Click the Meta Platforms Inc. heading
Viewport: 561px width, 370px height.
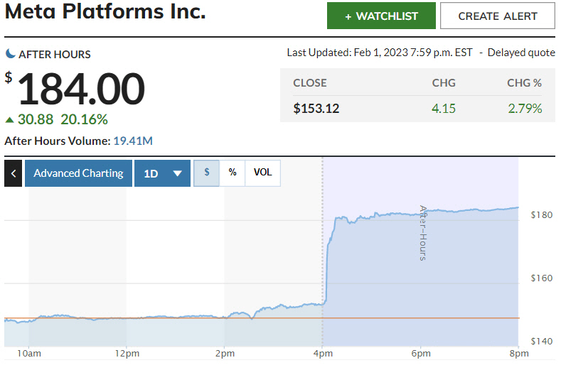coord(105,12)
